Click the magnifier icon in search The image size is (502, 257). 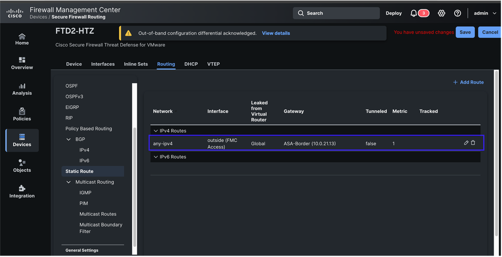301,13
